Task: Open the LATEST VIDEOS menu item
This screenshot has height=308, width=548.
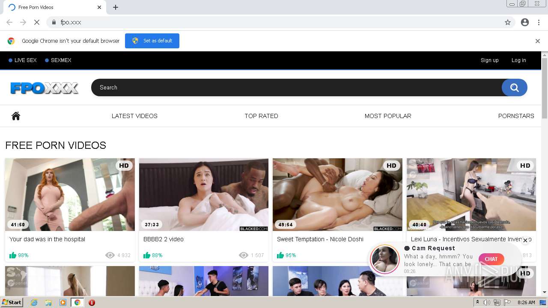Action: pyautogui.click(x=134, y=116)
